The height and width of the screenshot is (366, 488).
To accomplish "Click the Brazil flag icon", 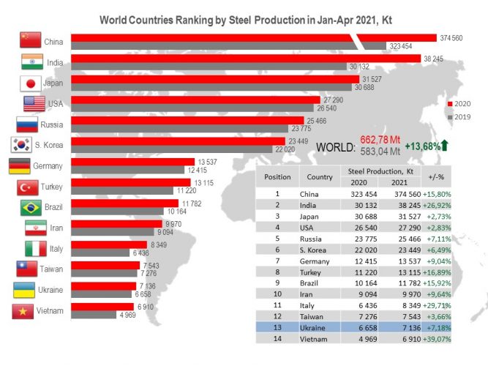I will point(31,208).
